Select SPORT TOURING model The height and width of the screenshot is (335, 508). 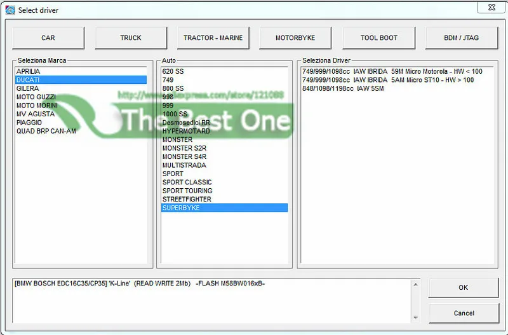pos(224,191)
